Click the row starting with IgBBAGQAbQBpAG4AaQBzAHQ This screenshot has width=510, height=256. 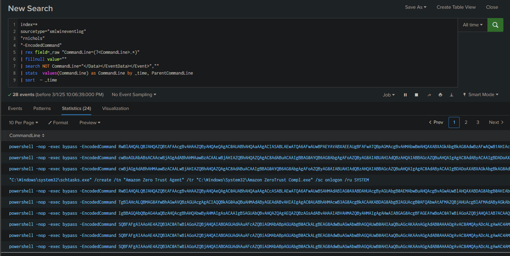255,213
